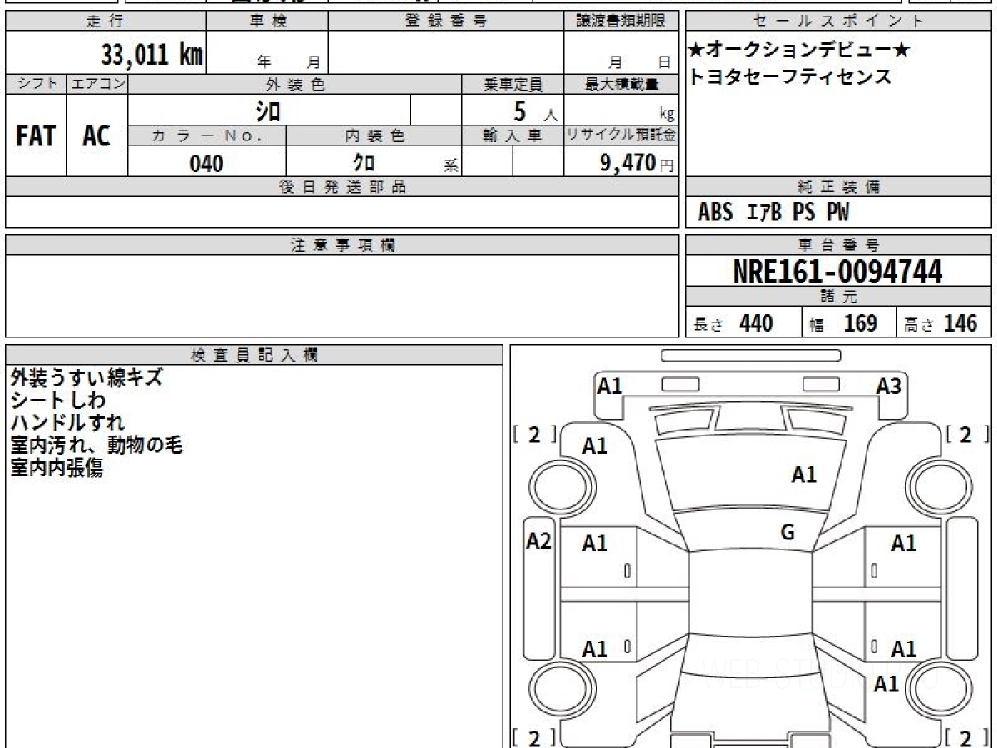Select the inspector note 室内内張傷

(56, 468)
